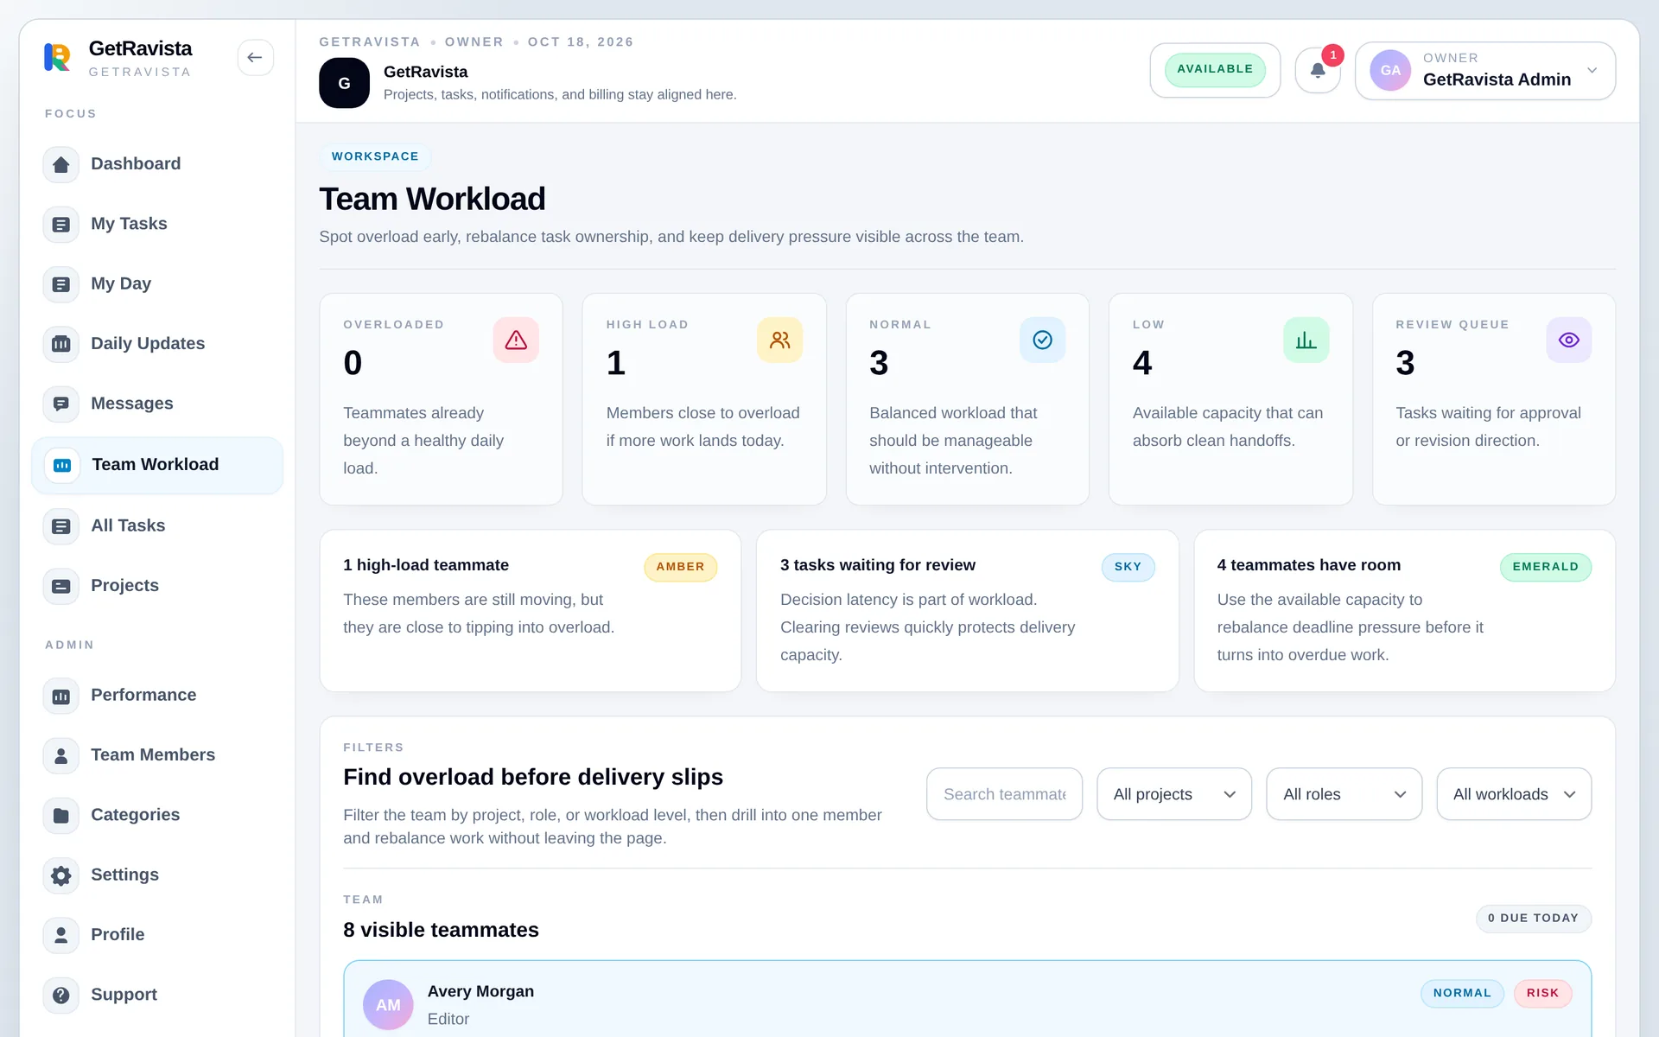
Task: Click the Sky badge on review card
Action: [1128, 567]
